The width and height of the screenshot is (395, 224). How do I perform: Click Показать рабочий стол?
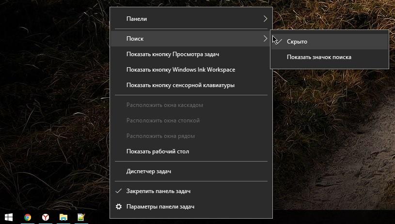tap(158, 151)
